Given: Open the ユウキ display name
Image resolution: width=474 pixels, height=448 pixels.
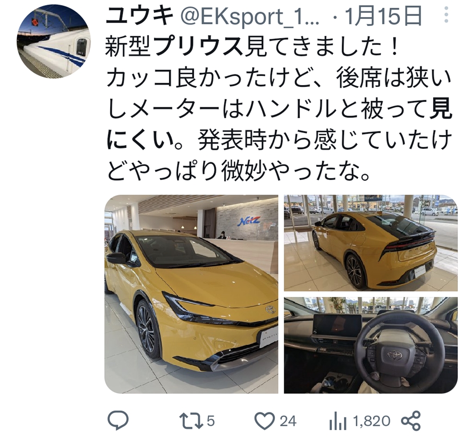Looking at the screenshot, I should (140, 16).
